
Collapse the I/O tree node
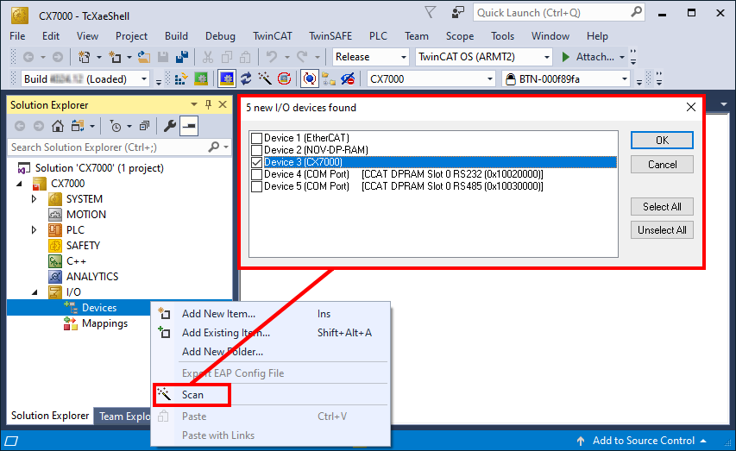click(35, 292)
